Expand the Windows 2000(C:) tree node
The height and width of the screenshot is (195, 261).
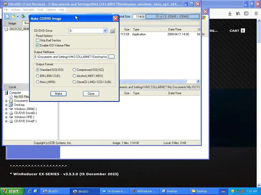coord(6,109)
